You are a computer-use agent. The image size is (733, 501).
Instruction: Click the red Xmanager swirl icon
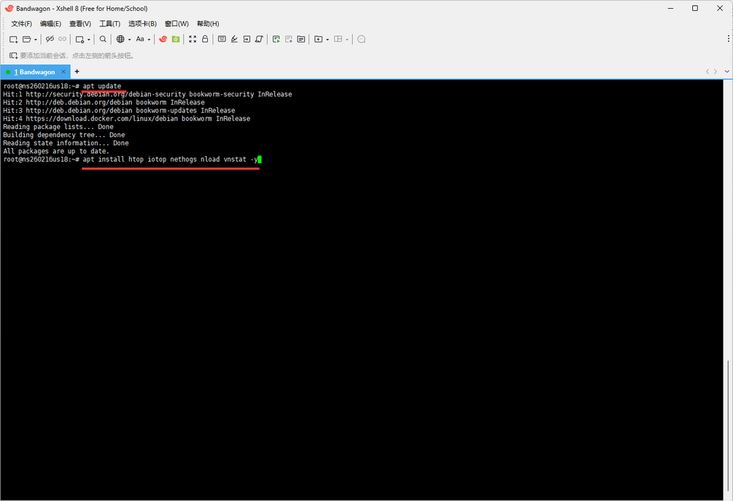(x=163, y=39)
